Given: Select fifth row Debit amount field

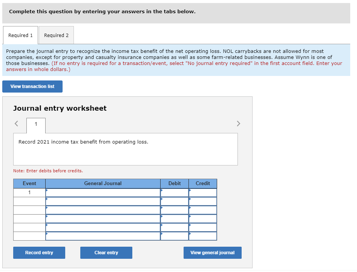Looking at the screenshot, I should click(x=175, y=227).
